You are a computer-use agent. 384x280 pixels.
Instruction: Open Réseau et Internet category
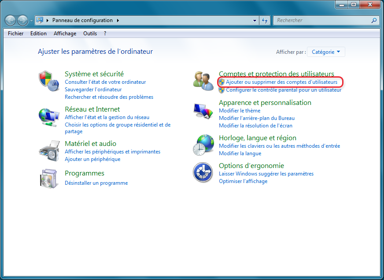click(92, 109)
